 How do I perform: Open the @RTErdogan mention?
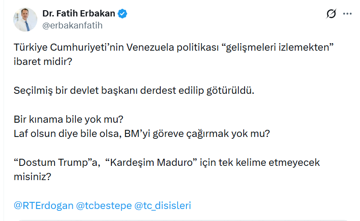[43, 205]
